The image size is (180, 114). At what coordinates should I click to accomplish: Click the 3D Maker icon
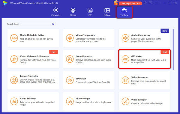pos(70,80)
